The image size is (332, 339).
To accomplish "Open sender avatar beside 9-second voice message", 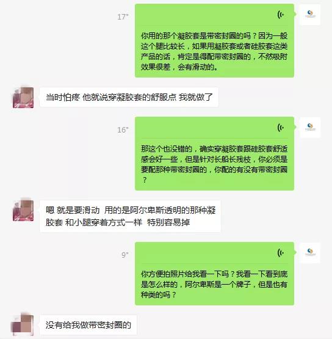I will [310, 252].
